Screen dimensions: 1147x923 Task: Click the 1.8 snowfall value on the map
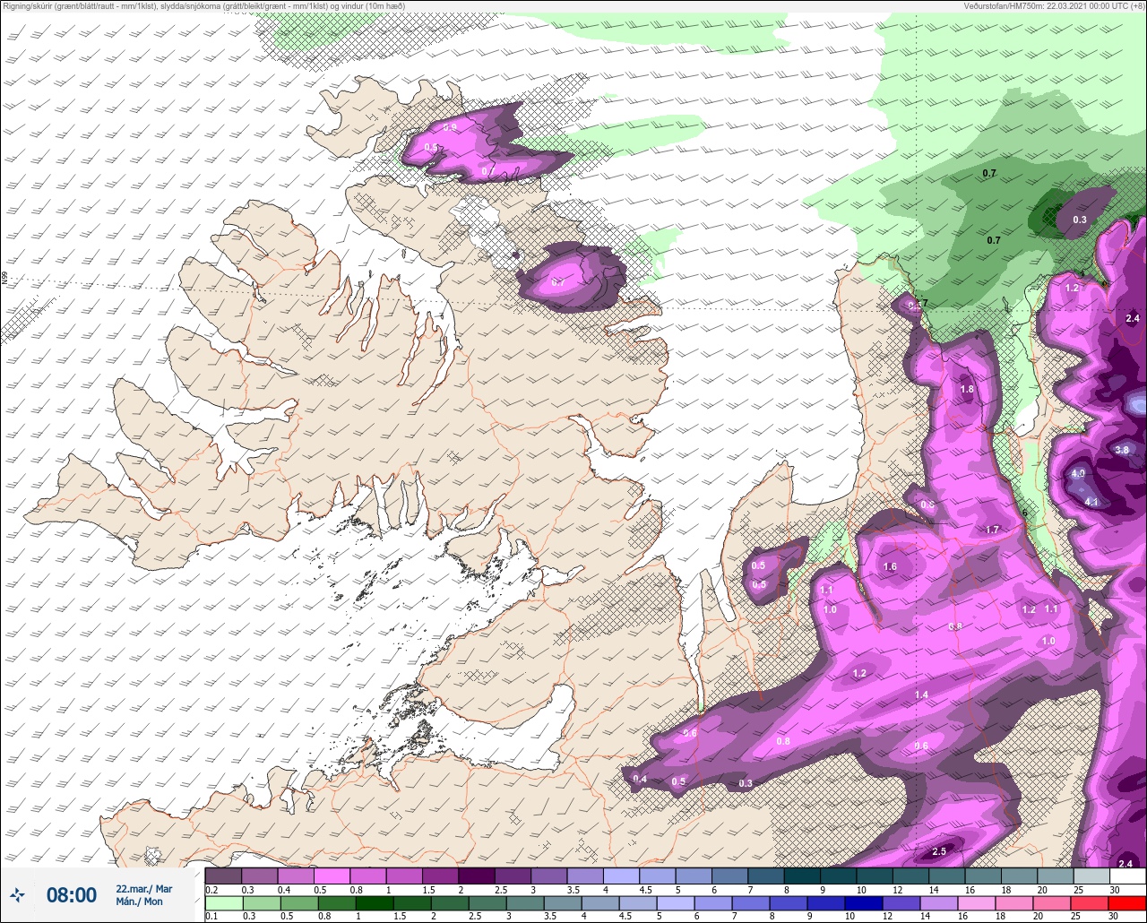pyautogui.click(x=967, y=390)
